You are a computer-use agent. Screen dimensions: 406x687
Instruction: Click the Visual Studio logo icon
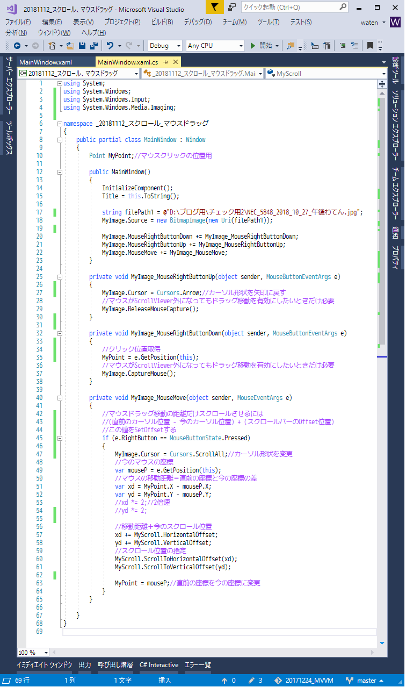coord(11,8)
